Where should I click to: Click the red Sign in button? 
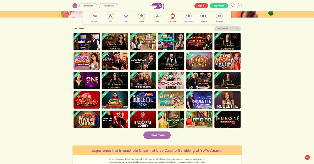201,6
